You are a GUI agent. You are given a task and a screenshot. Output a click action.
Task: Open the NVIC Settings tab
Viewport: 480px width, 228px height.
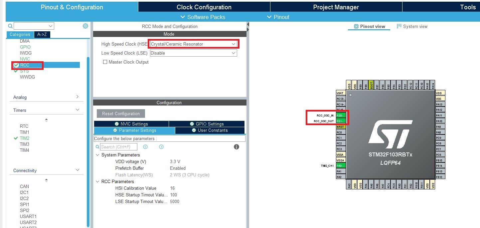(131, 124)
